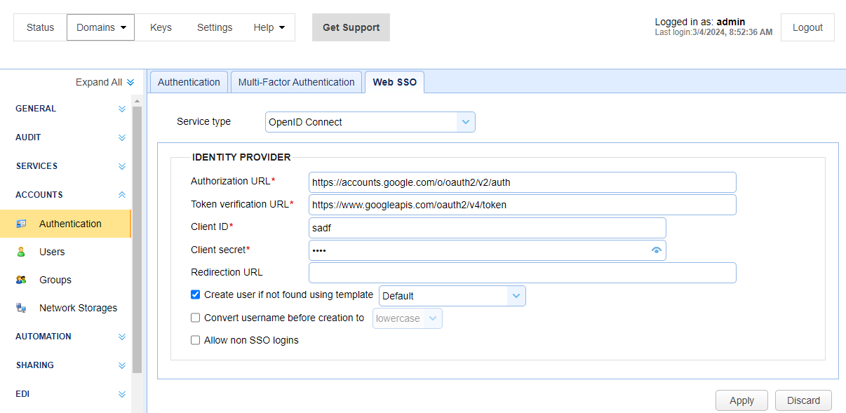Click the Network Storages icon
Image resolution: width=846 pixels, height=413 pixels.
21,308
